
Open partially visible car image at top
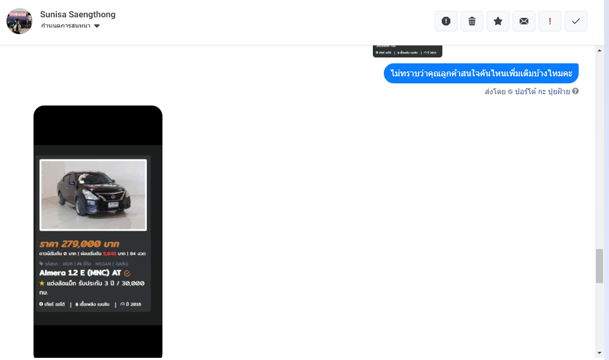(x=408, y=51)
